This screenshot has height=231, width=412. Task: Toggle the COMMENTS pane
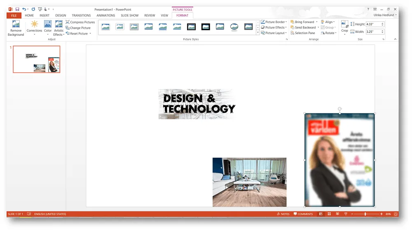coord(303,214)
